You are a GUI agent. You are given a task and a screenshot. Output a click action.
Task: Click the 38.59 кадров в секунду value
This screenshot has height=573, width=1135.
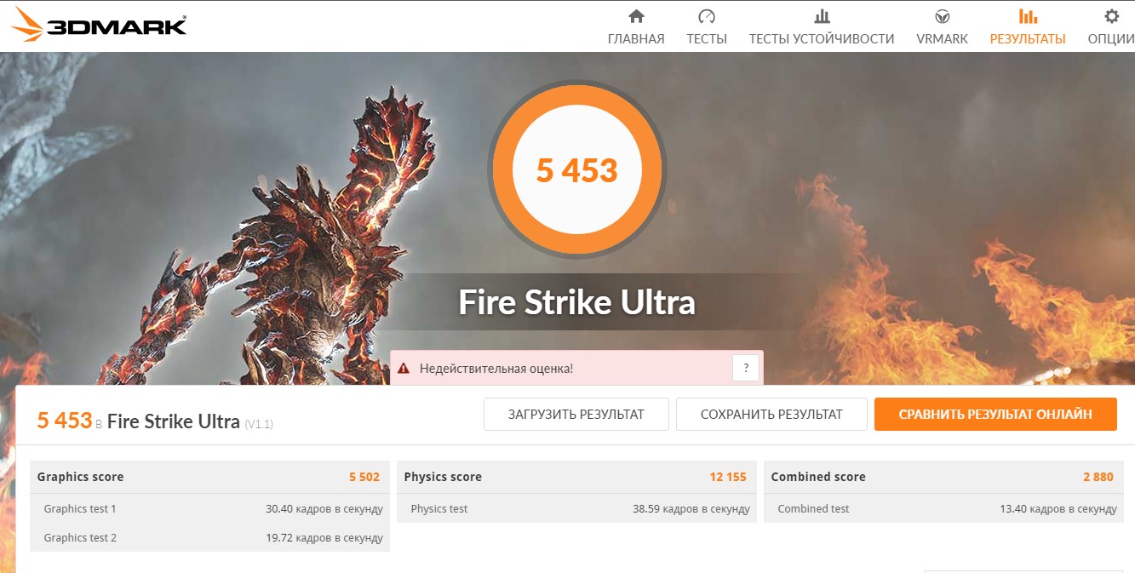691,509
